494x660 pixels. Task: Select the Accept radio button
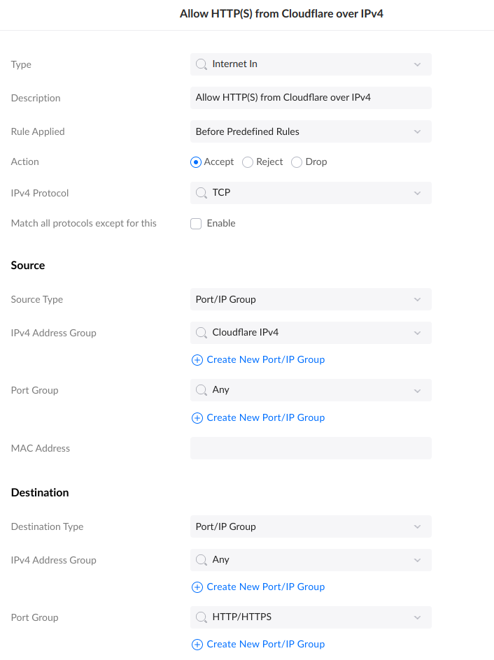coord(196,162)
